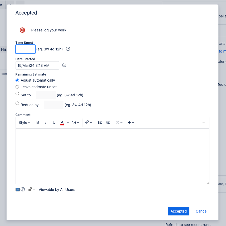The width and height of the screenshot is (226, 226).
Task: Click the Set to estimate field
Action: (46, 95)
